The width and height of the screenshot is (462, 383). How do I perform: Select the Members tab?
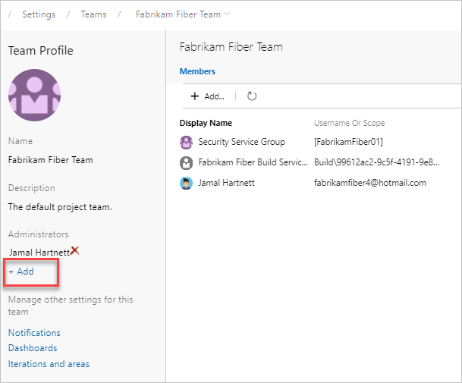(x=197, y=71)
